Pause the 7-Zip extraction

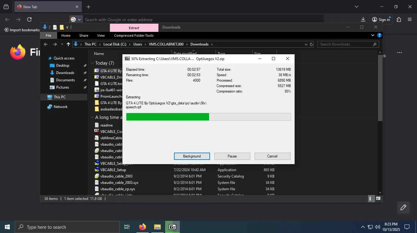click(232, 156)
